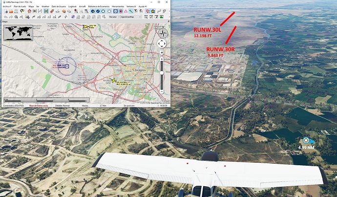This screenshot has height=197, width=337.
Task: Toggle the empty airports display circle
Action: pyautogui.click(x=109, y=11)
